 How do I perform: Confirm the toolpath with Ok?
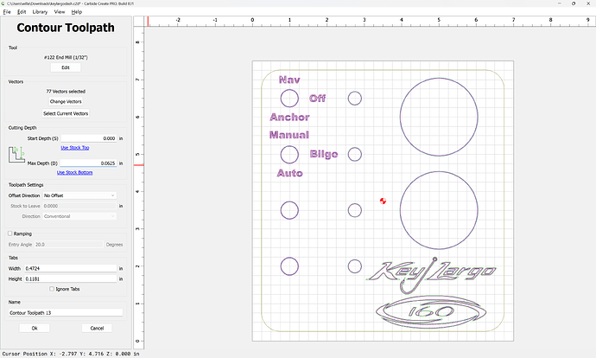click(x=35, y=328)
